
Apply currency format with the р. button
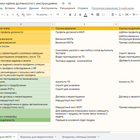(x=8, y=15)
